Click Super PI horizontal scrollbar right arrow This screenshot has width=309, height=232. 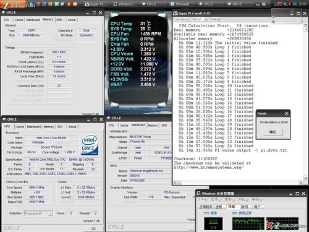(x=301, y=183)
